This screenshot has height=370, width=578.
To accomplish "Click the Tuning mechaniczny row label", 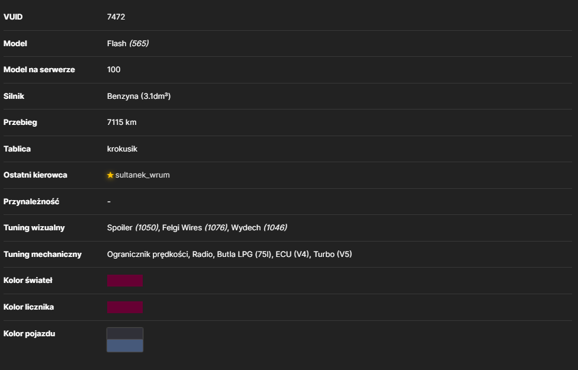I will [x=43, y=255].
